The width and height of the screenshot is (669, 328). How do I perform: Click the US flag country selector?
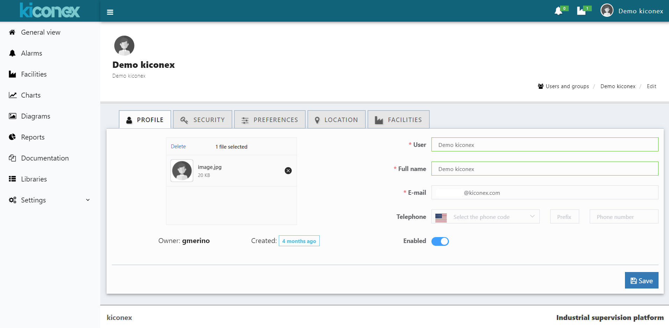441,217
